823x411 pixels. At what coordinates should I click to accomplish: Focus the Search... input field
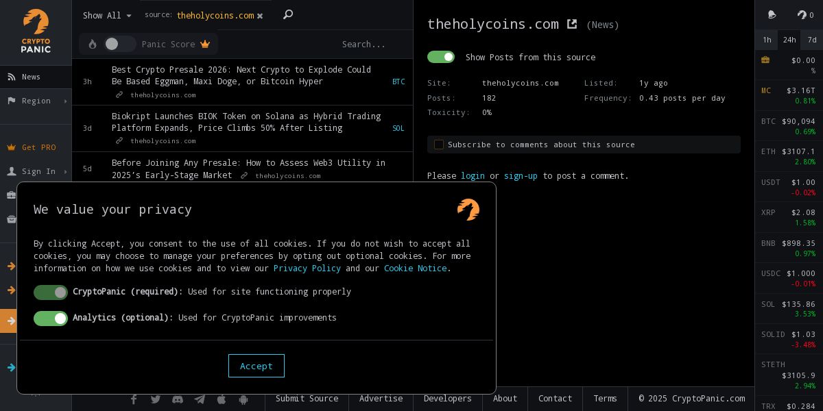(x=363, y=44)
